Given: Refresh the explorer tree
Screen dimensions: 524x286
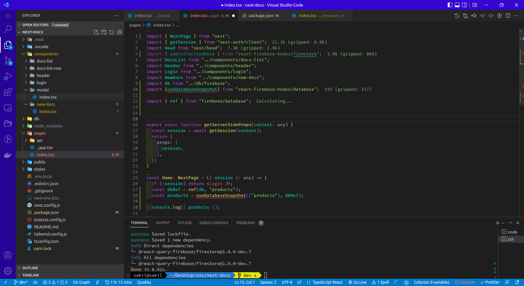Looking at the screenshot, I should 112,32.
